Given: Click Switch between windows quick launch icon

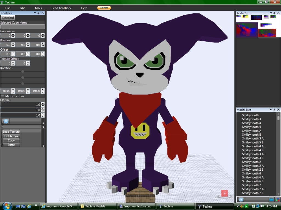Looking at the screenshot, I should pos(23,206).
